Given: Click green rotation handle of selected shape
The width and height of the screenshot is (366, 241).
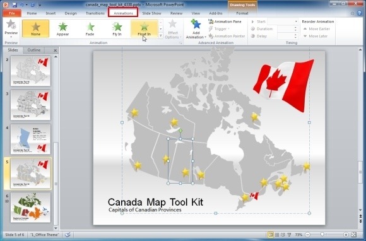Looking at the screenshot, I should tap(180, 131).
